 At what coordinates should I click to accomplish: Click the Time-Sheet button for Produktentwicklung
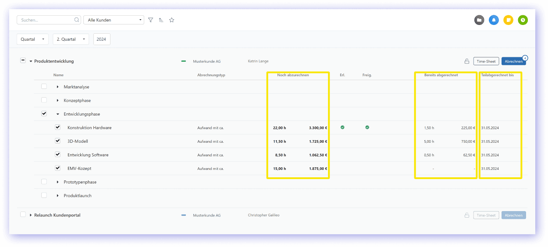(486, 61)
